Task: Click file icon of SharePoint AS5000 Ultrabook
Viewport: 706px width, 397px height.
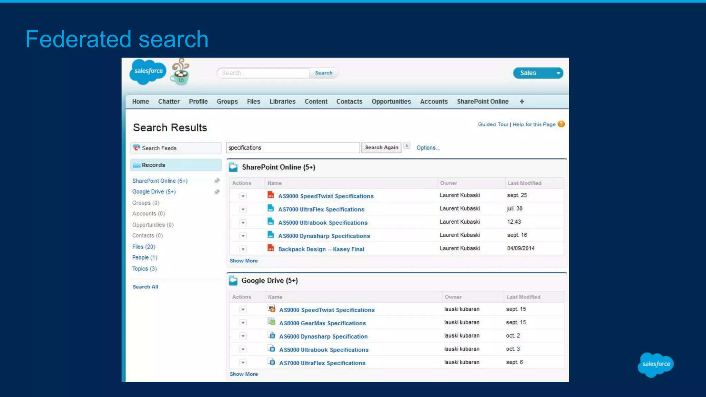Action: point(271,222)
